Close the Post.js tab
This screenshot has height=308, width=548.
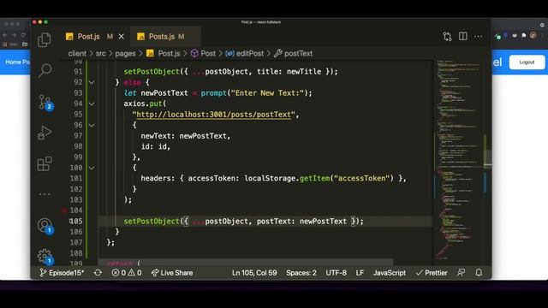pos(122,36)
